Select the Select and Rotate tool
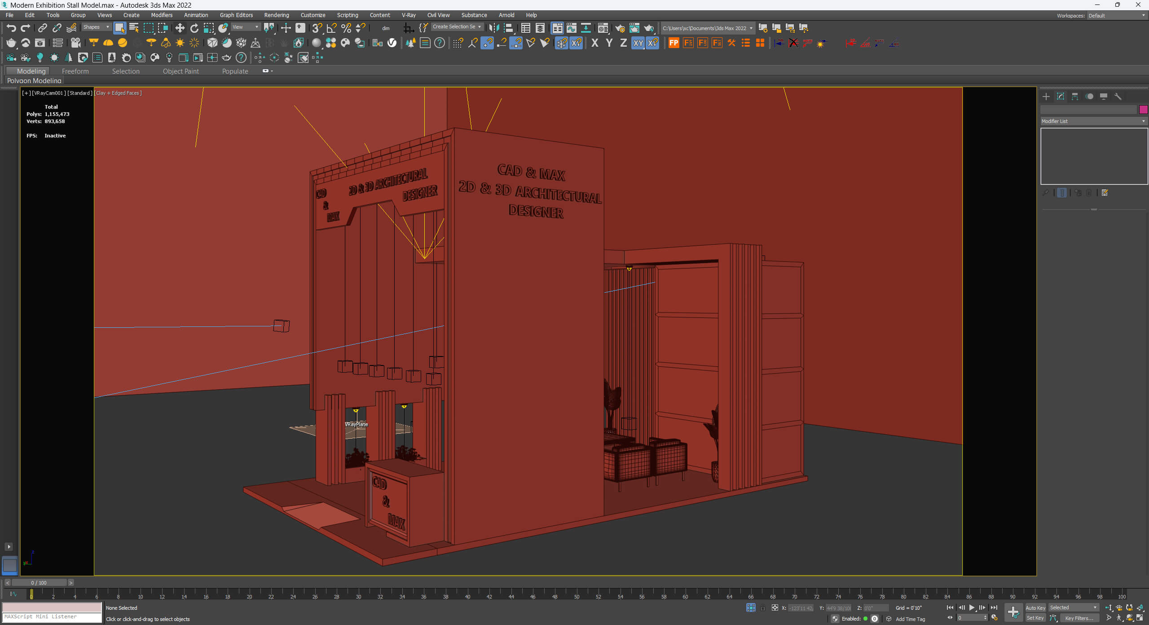Image resolution: width=1149 pixels, height=625 pixels. 194,28
